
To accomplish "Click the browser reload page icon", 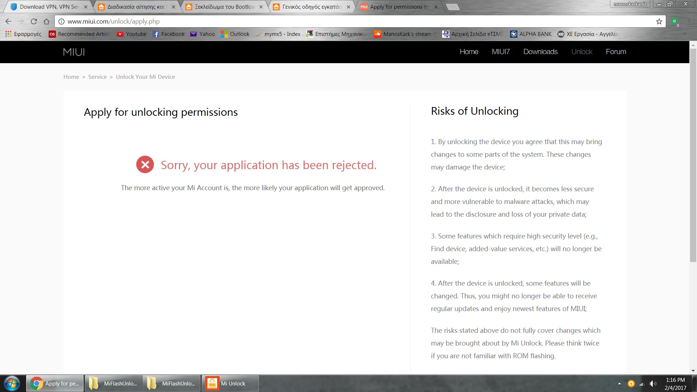I will coord(34,21).
